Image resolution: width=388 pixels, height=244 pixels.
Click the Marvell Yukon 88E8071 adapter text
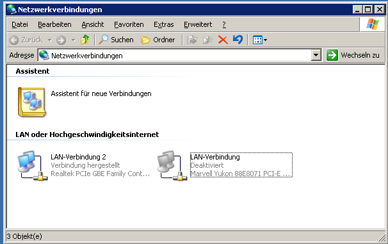239,174
